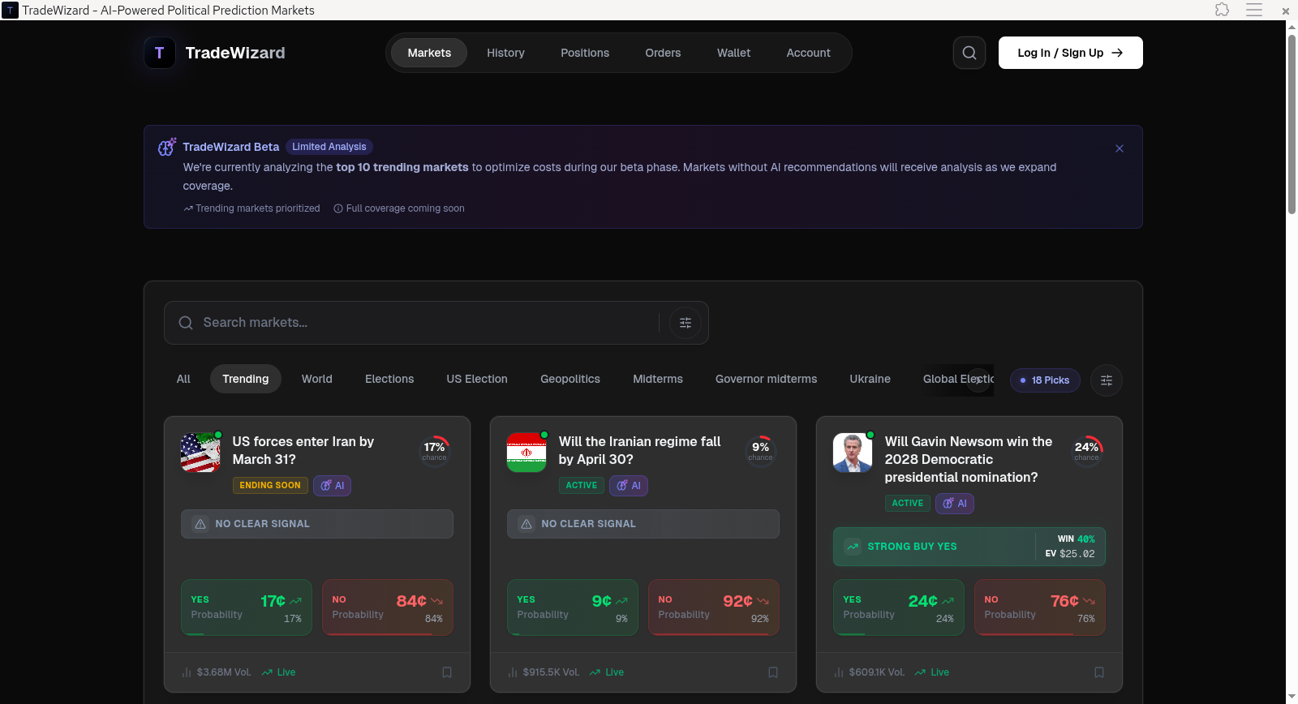Open the search icon in header
The width and height of the screenshot is (1298, 704).
969,53
